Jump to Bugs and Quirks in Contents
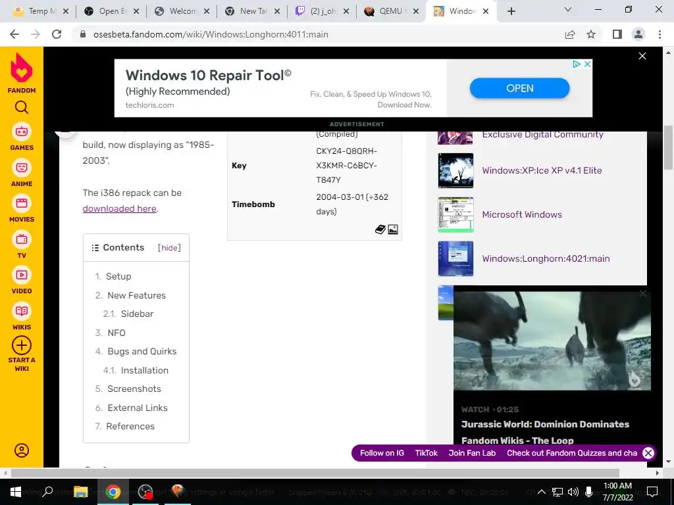 142,351
